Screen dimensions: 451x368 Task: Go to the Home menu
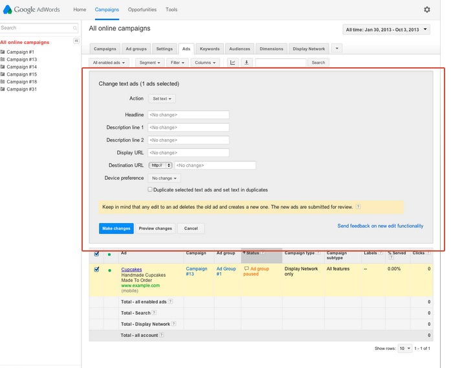pyautogui.click(x=80, y=10)
